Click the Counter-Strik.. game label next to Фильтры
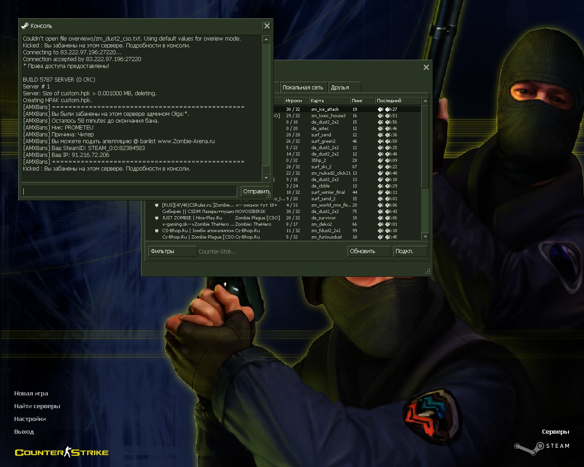584x467 pixels. tap(217, 252)
